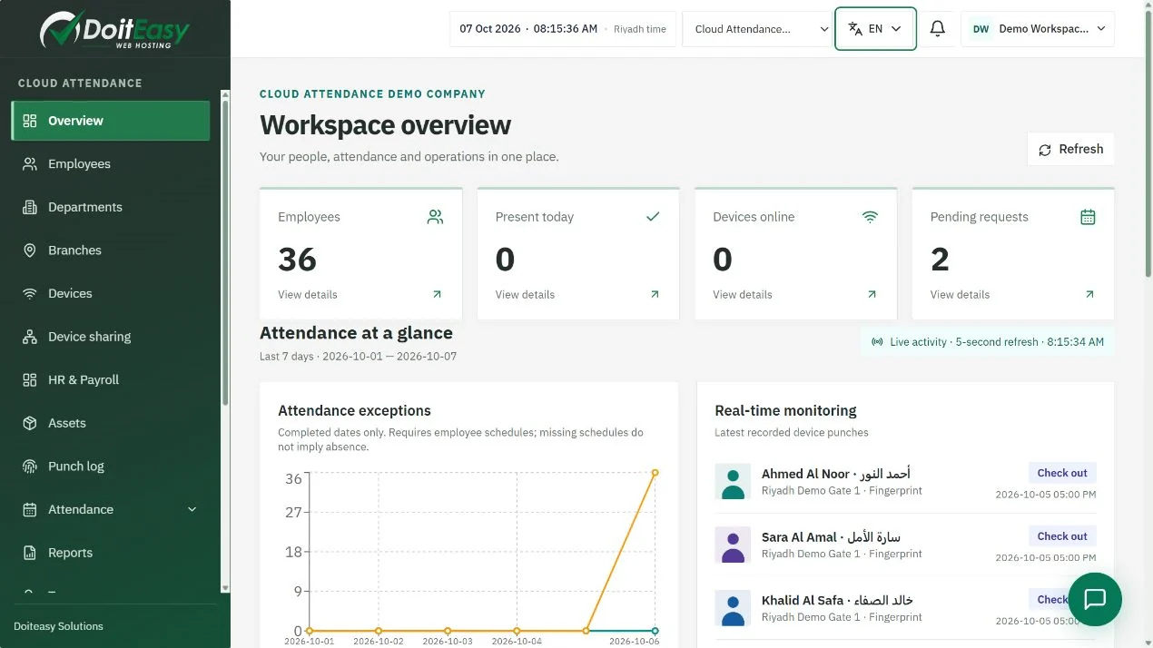Open Punch log page

tap(110, 466)
